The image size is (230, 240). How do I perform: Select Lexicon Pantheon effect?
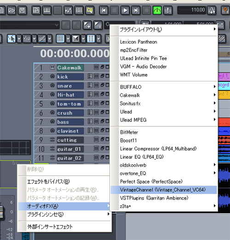pos(164,42)
